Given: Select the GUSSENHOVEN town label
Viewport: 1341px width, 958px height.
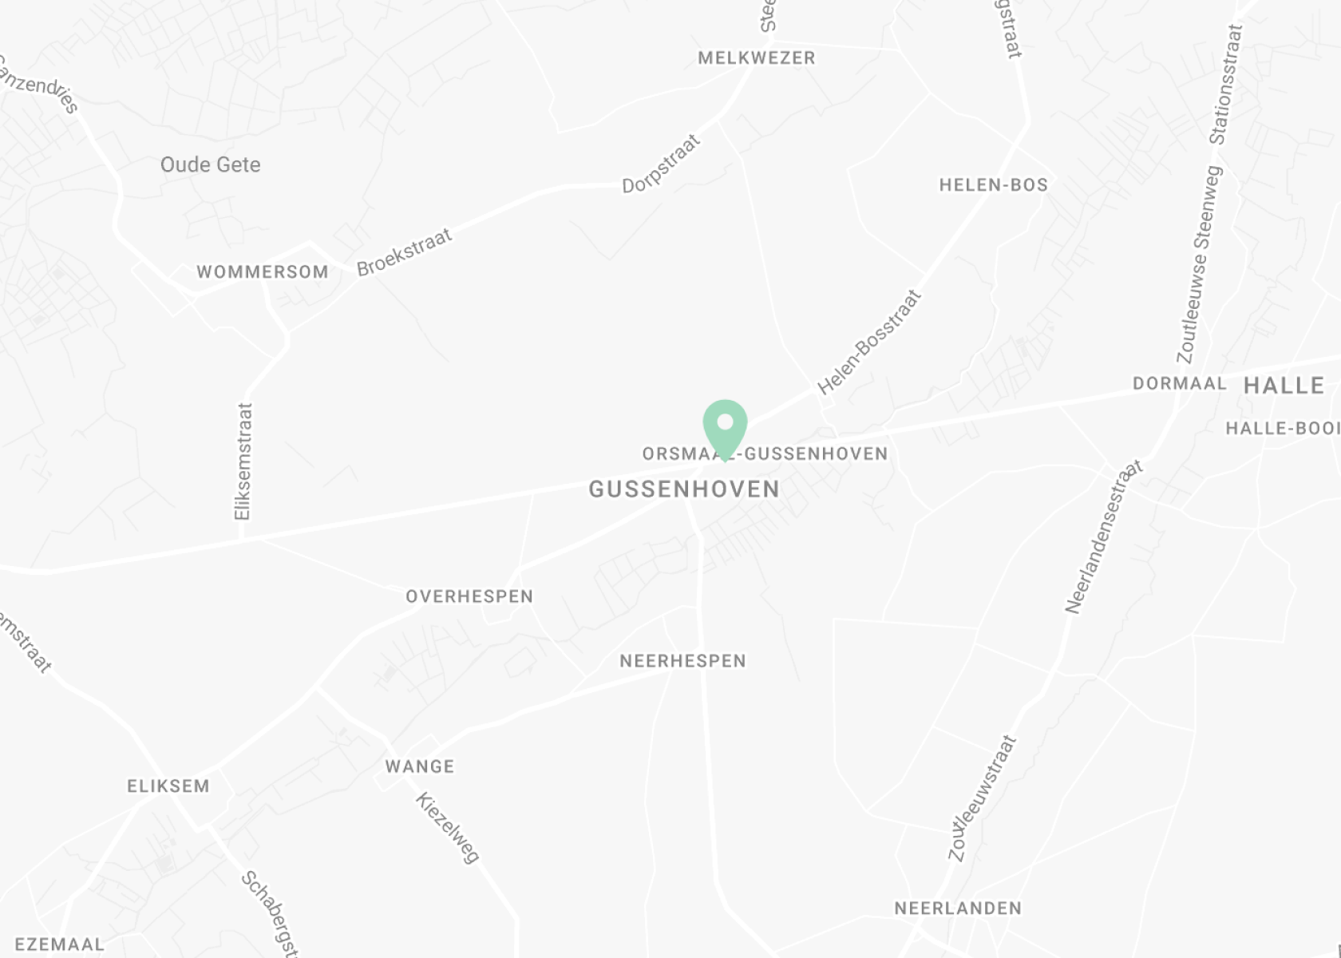Looking at the screenshot, I should (684, 489).
